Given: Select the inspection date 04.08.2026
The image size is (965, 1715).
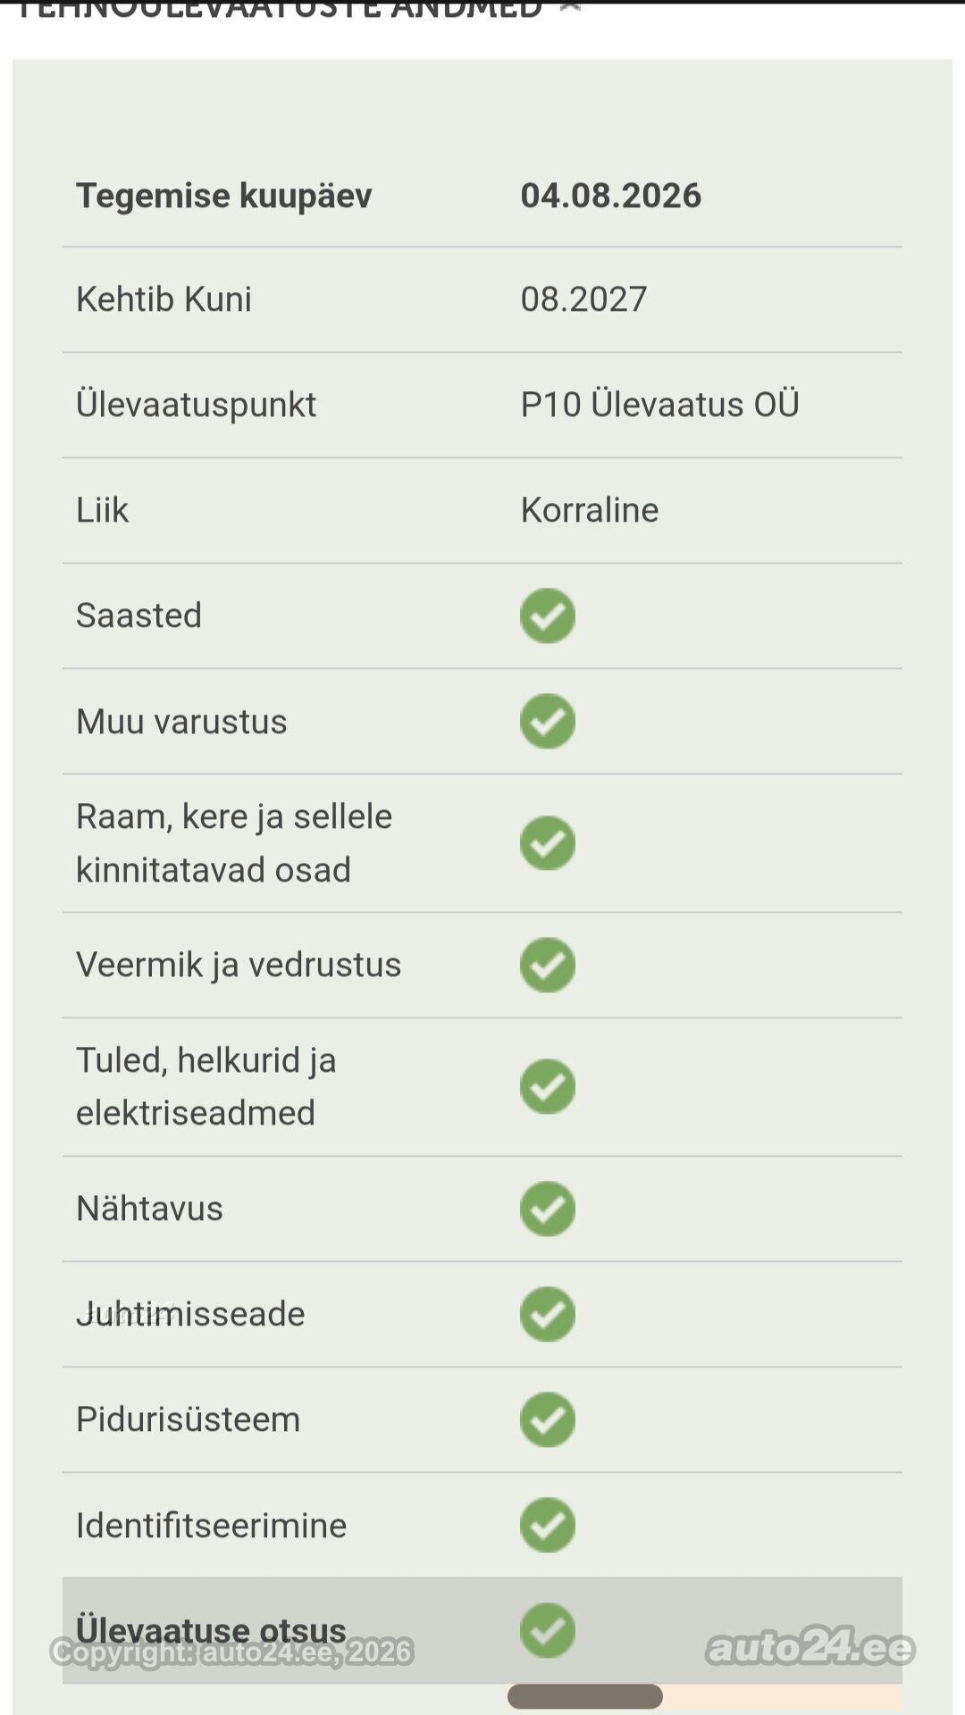Looking at the screenshot, I should (x=611, y=196).
